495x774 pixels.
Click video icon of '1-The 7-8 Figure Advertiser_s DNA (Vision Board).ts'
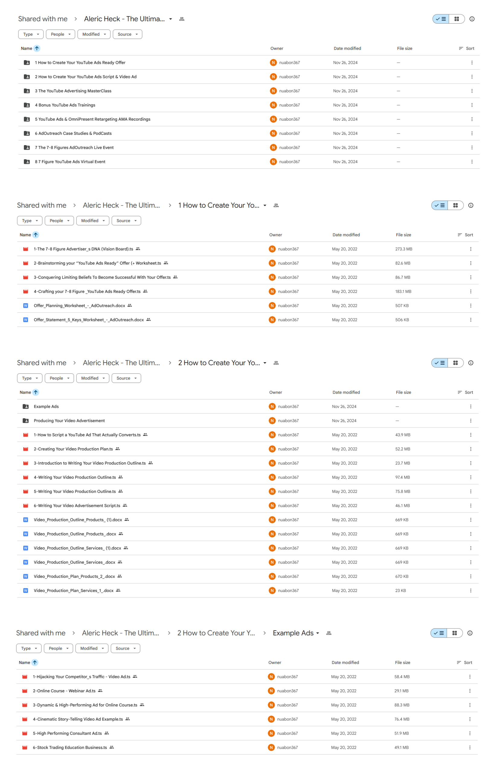[26, 249]
